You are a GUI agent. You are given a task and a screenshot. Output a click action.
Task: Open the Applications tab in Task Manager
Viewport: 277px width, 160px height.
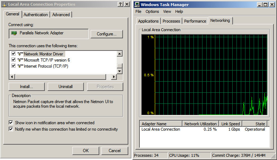point(148,21)
